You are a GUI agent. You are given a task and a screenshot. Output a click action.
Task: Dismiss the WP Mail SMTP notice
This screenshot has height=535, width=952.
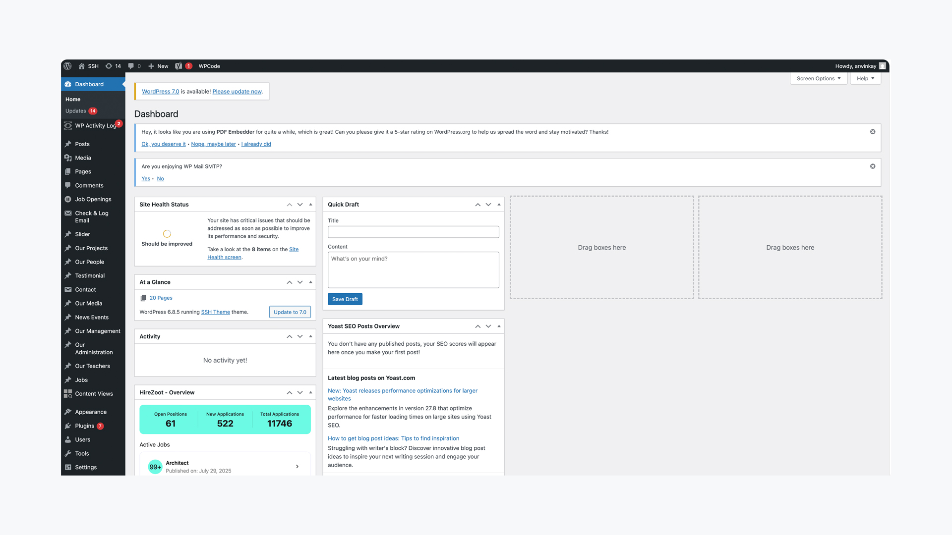coord(873,166)
